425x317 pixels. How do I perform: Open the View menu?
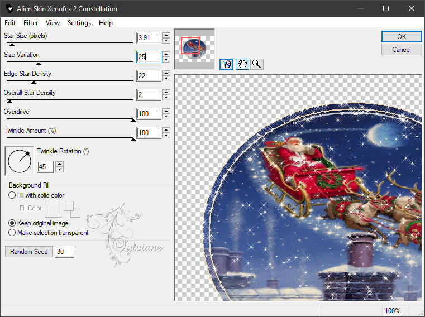(x=52, y=23)
